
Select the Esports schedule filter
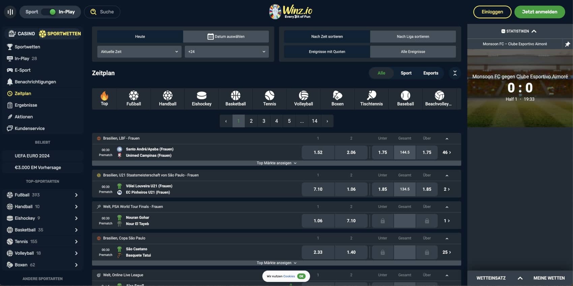431,73
